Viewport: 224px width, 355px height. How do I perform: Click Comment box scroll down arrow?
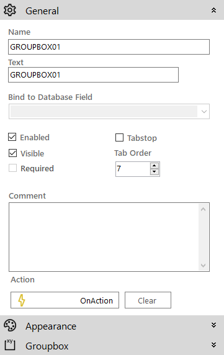(x=203, y=265)
